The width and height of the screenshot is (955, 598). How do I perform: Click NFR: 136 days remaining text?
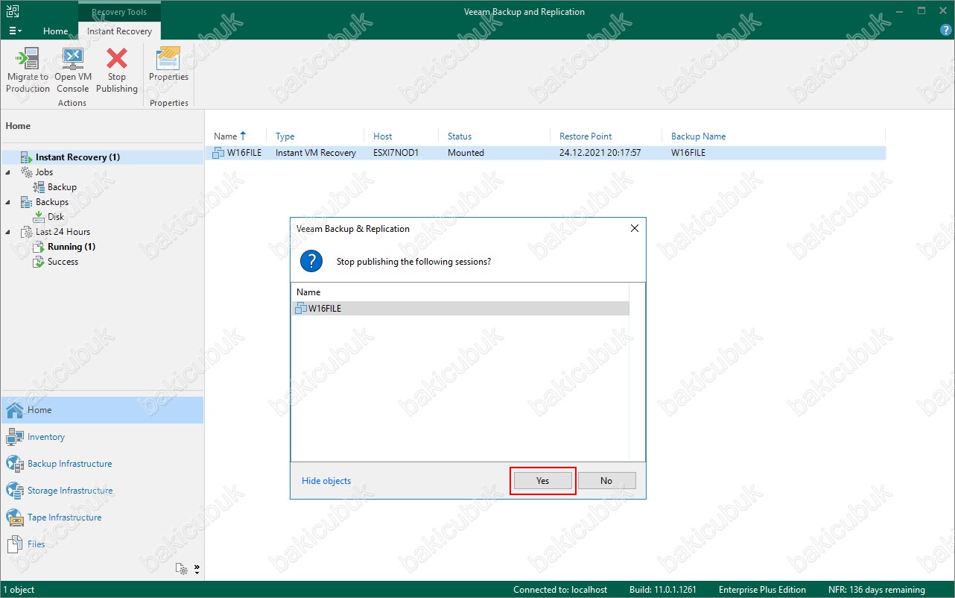click(877, 590)
